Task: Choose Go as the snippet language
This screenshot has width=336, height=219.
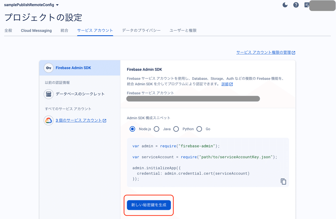Action: click(x=199, y=129)
